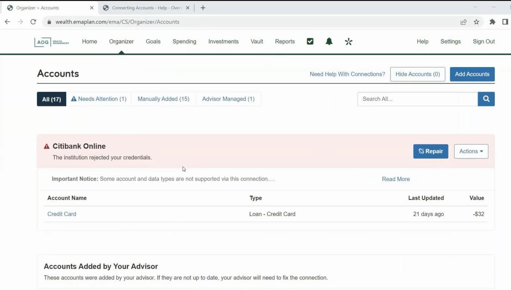The width and height of the screenshot is (511, 290).
Task: Click the Citibank Online heading
Action: tap(79, 146)
